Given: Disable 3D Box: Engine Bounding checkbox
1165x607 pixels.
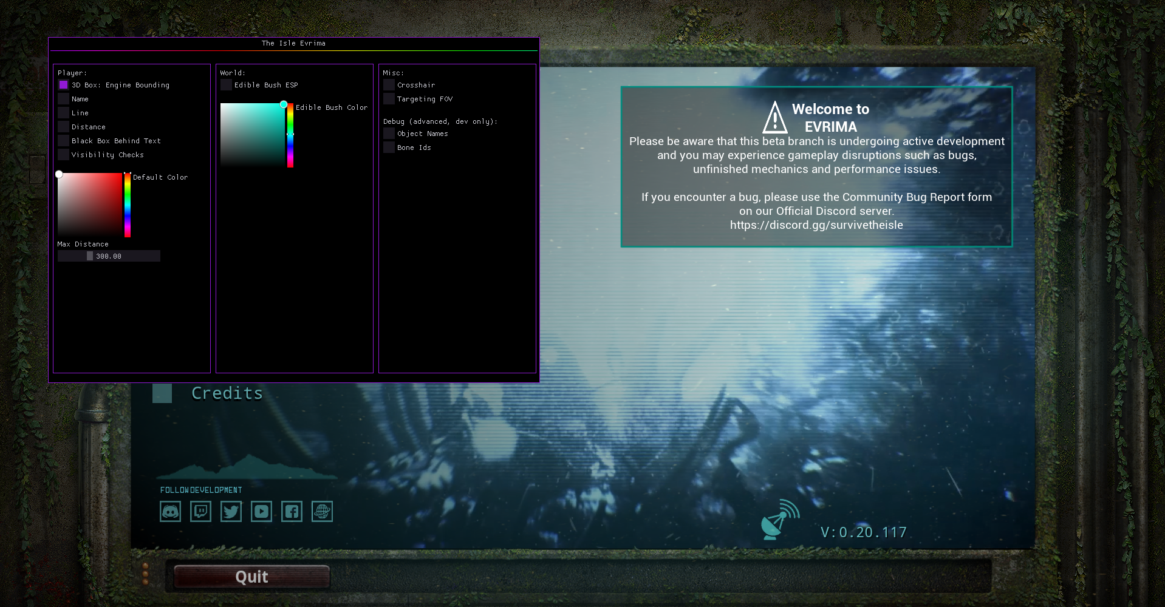Looking at the screenshot, I should pyautogui.click(x=63, y=85).
